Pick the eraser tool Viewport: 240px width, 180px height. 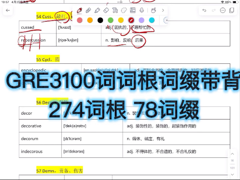pos(106,10)
